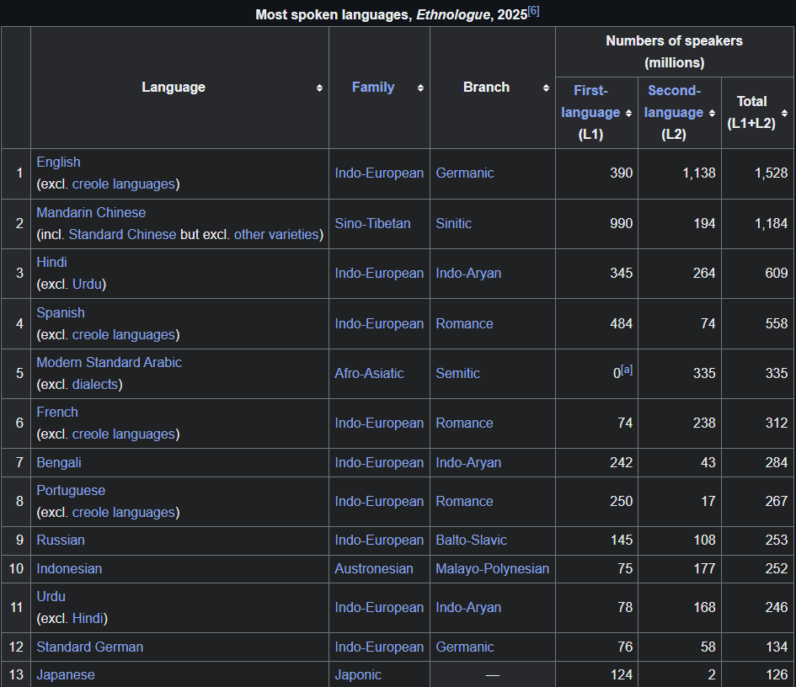Open Germanic link in Standard German row
Image resolution: width=796 pixels, height=687 pixels.
464,647
